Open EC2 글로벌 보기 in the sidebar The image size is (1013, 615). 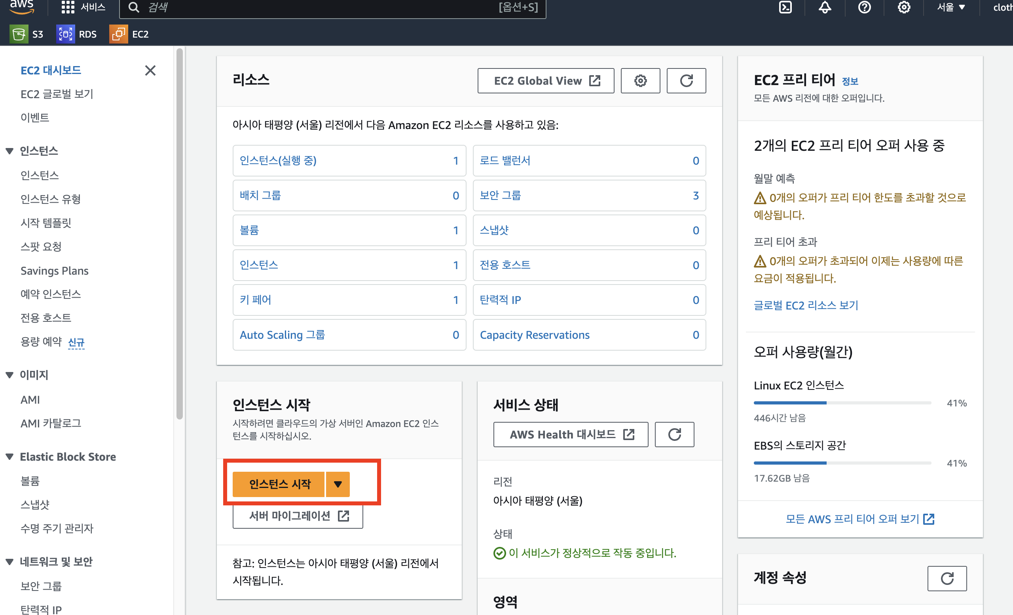(57, 94)
